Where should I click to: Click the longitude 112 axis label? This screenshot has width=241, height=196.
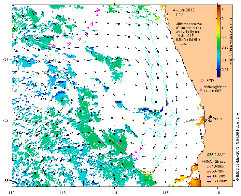tap(12, 193)
